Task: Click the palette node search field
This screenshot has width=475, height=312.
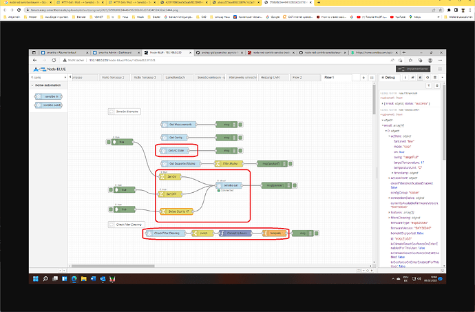Action: tap(48, 79)
